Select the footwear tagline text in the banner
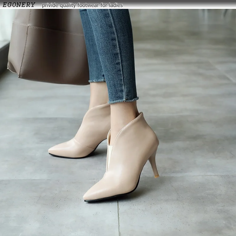This screenshot has width=236, height=236. click(x=82, y=5)
